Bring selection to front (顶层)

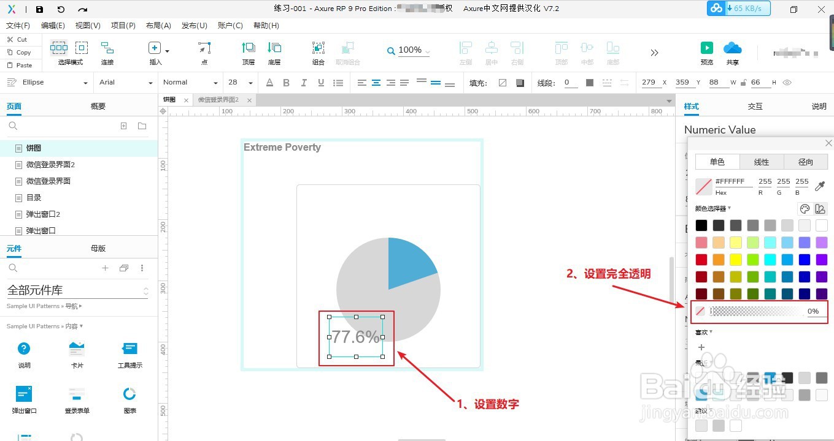(x=249, y=48)
